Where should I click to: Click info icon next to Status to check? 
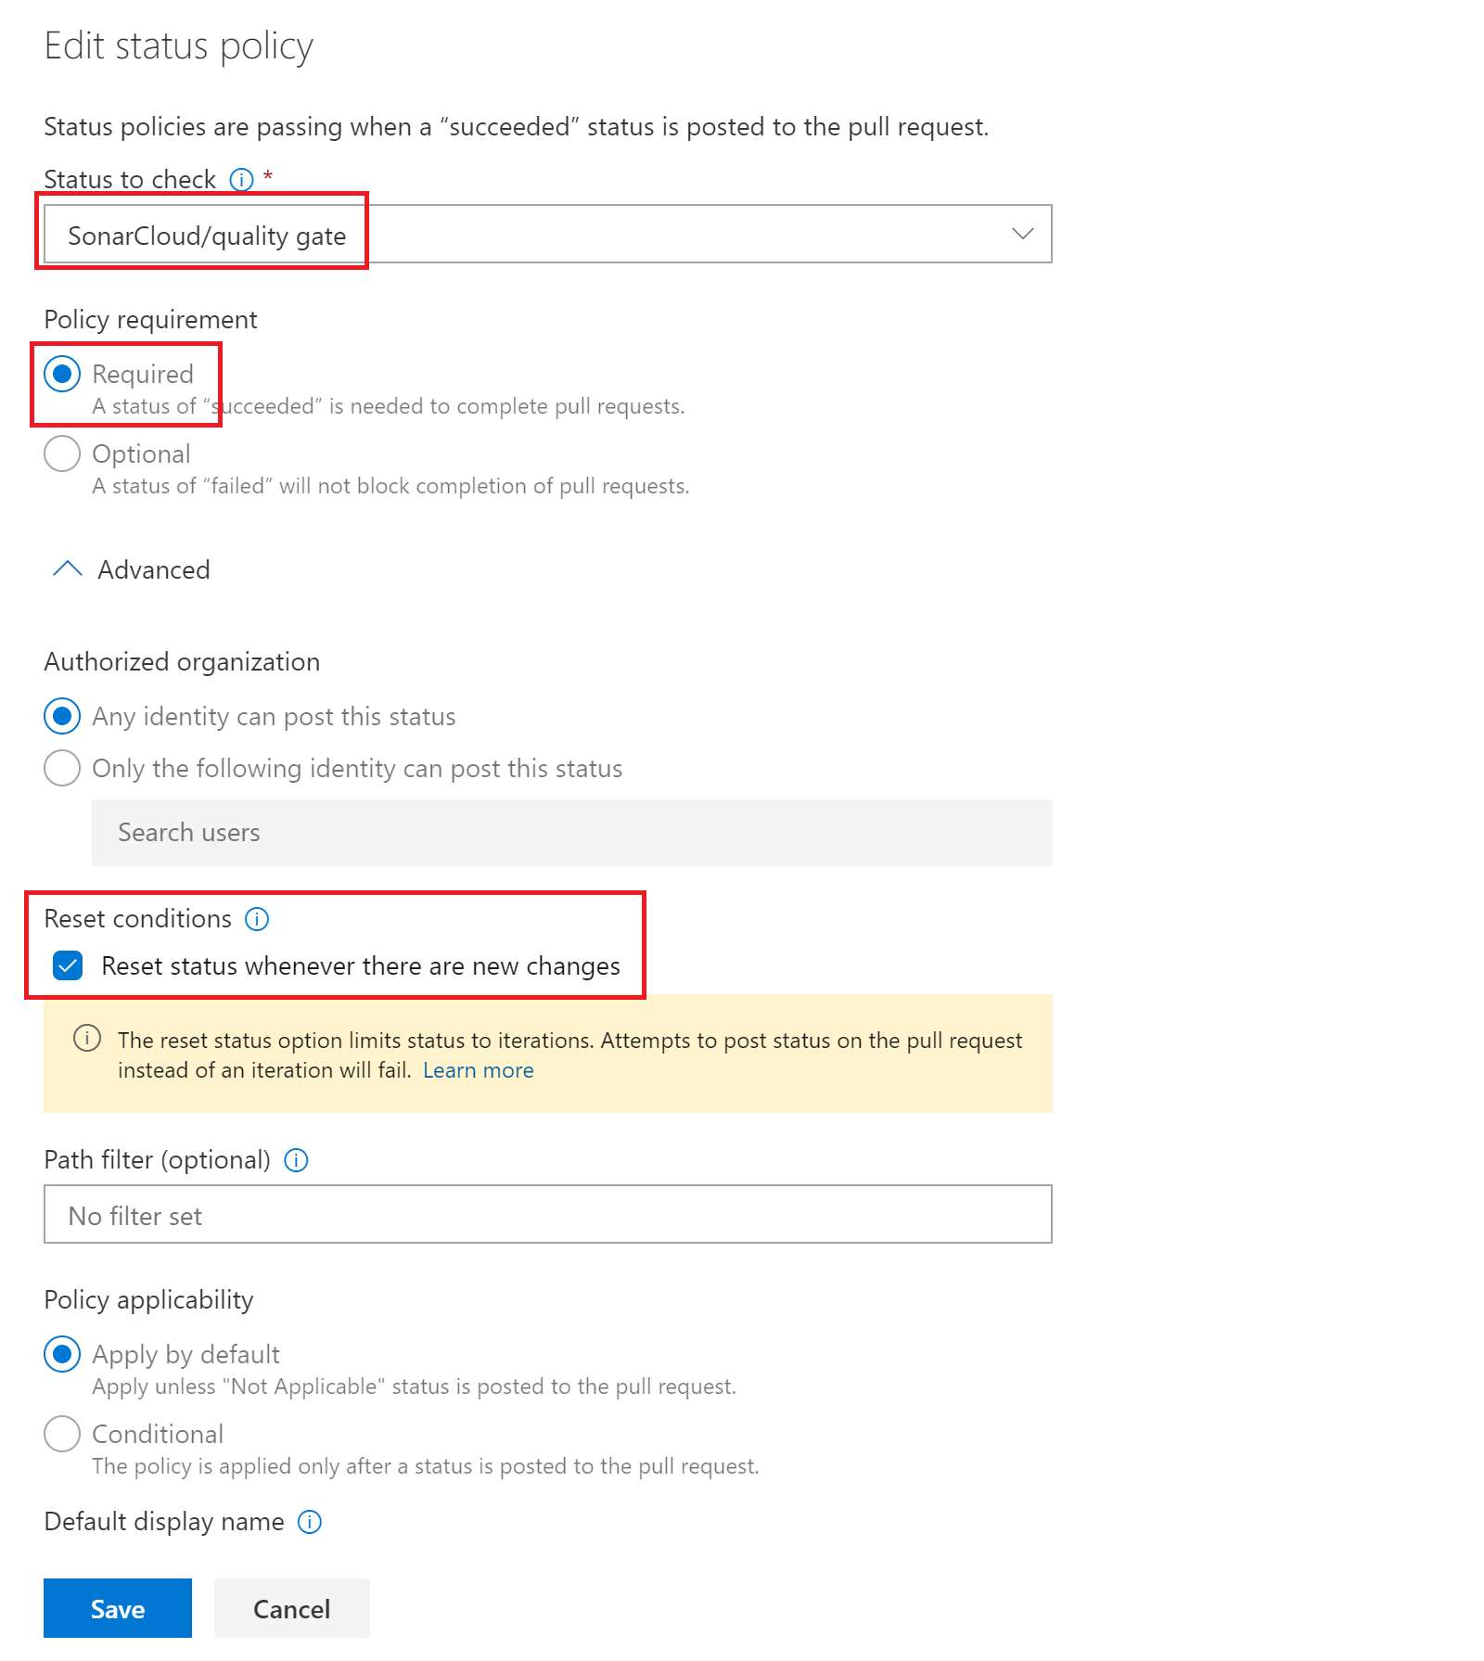coord(241,180)
